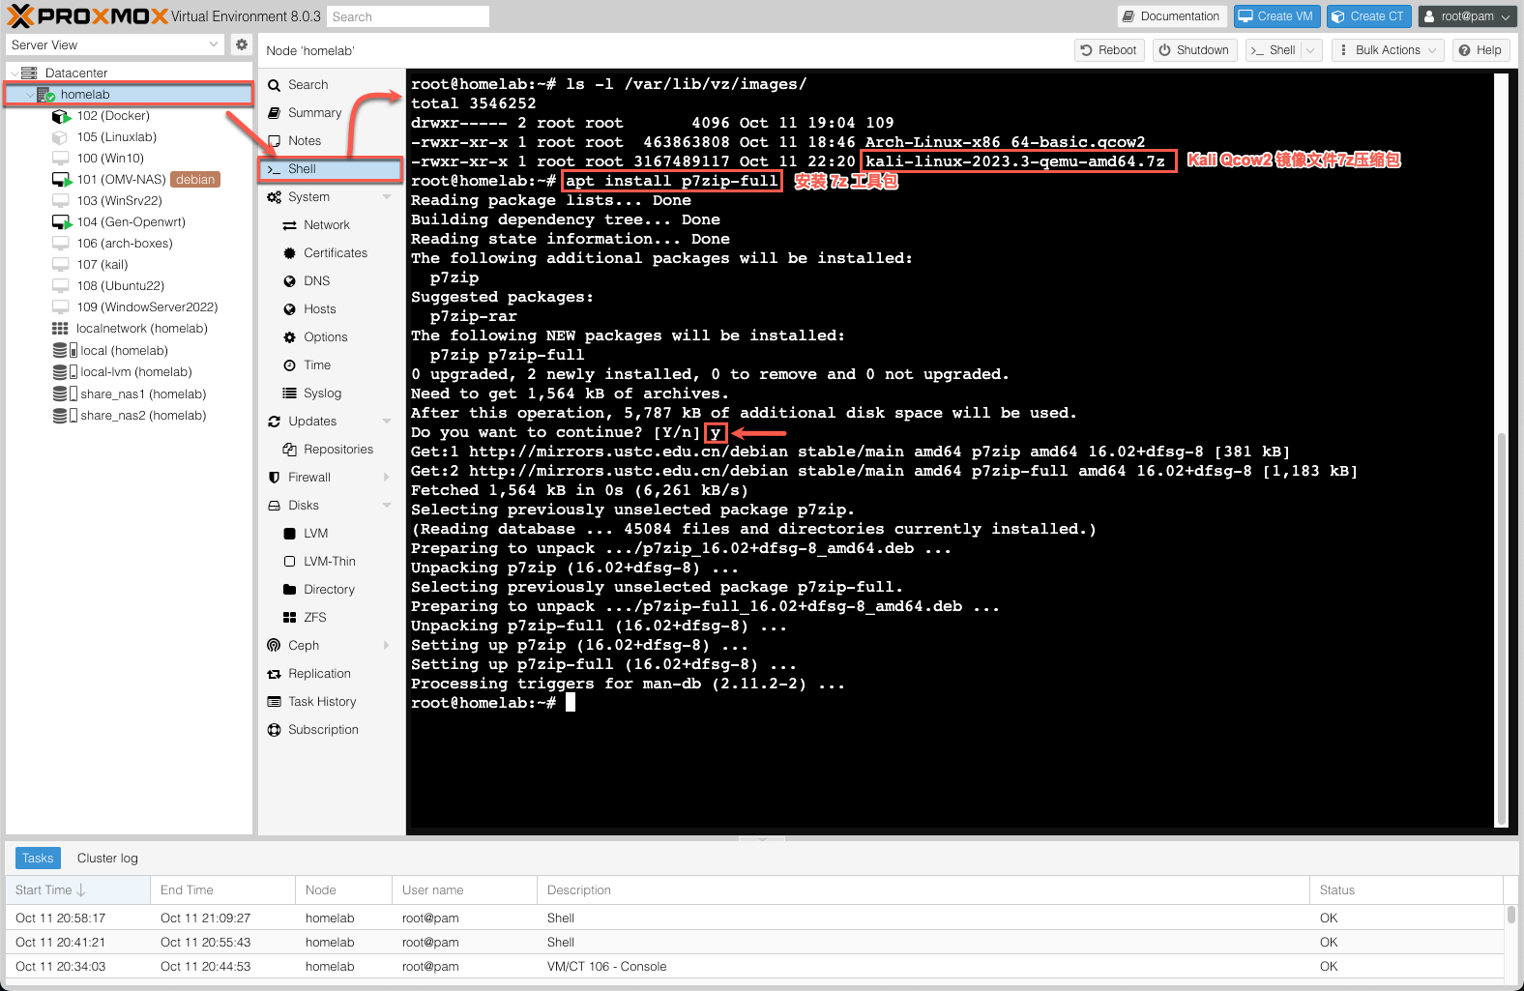Open the root@pam user menu
This screenshot has width=1524, height=991.
(x=1468, y=16)
